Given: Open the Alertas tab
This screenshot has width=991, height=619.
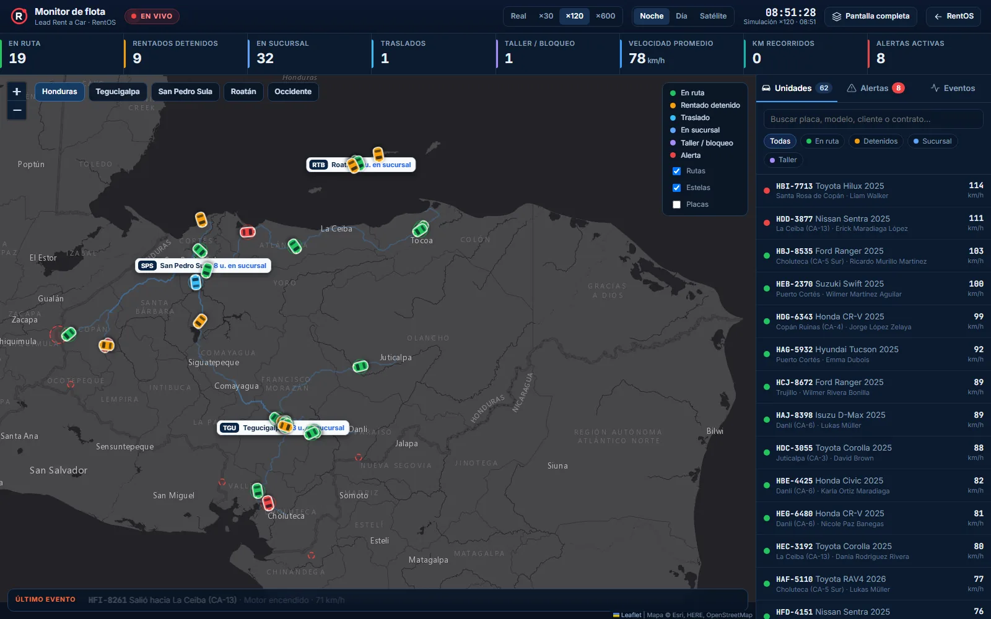Looking at the screenshot, I should (x=875, y=88).
